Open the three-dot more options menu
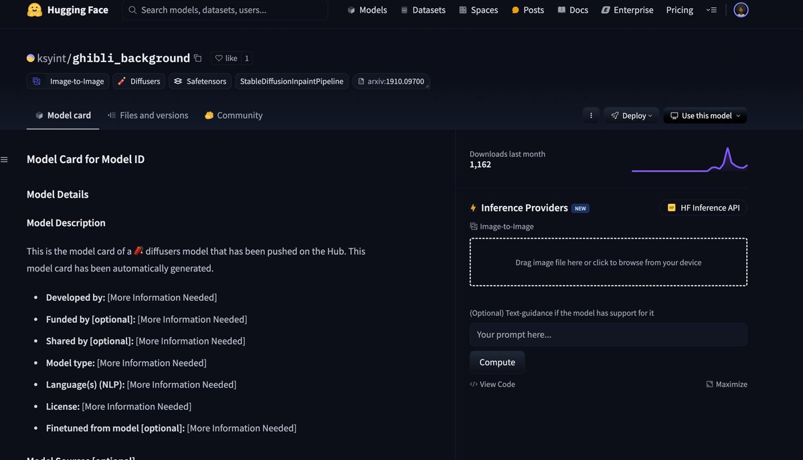Image resolution: width=803 pixels, height=460 pixels. [591, 116]
